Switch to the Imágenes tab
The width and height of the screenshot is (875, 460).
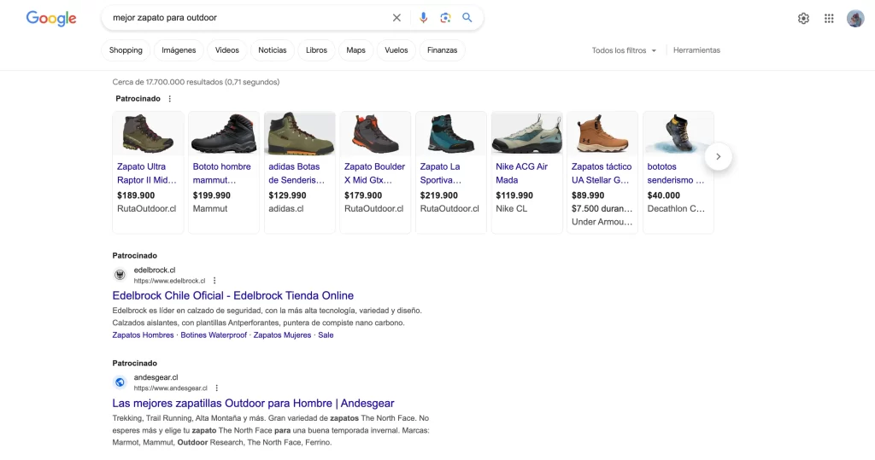point(179,50)
